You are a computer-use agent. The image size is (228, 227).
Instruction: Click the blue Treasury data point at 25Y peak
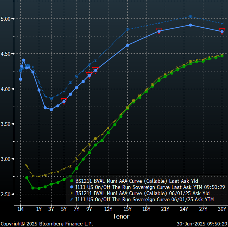point(190,25)
